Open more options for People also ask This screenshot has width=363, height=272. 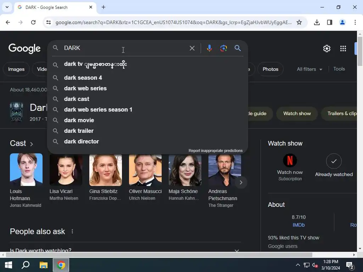pyautogui.click(x=72, y=231)
